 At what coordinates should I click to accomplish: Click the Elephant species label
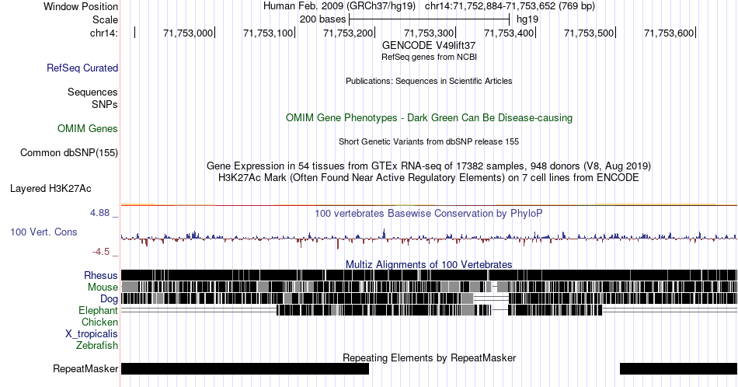[99, 310]
